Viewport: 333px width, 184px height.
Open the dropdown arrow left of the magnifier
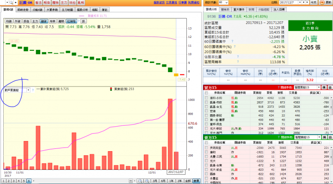pos(7,3)
